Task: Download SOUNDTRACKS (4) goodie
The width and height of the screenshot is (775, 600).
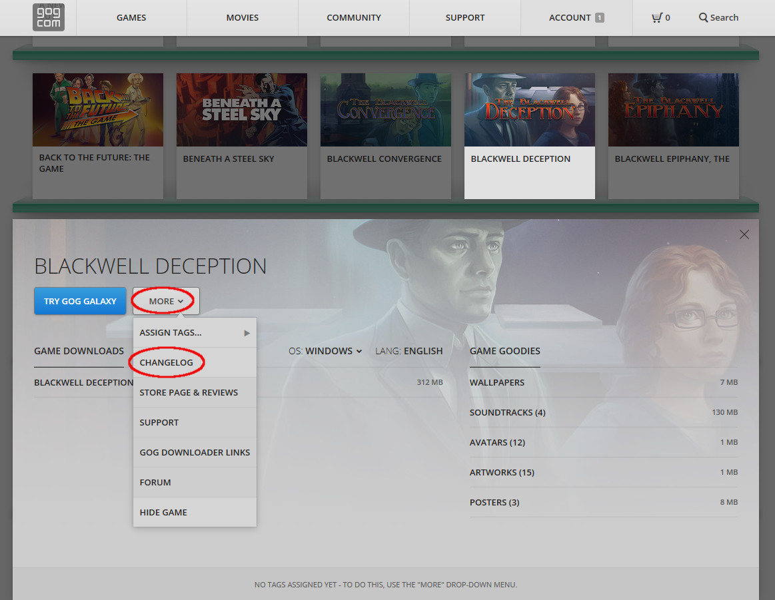Action: point(604,412)
